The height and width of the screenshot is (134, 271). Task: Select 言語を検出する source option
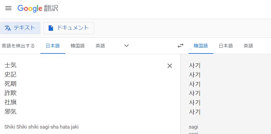pos(18,46)
